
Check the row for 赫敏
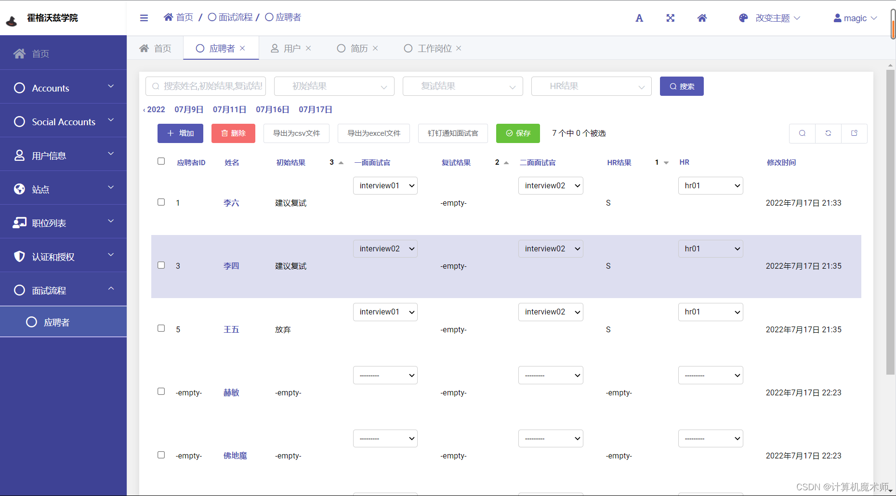pyautogui.click(x=161, y=392)
